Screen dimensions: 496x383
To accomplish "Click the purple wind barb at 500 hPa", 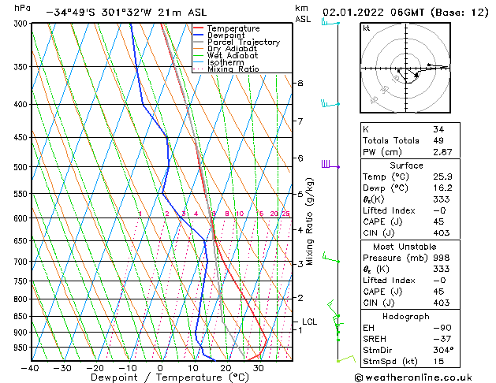I will (x=330, y=165).
